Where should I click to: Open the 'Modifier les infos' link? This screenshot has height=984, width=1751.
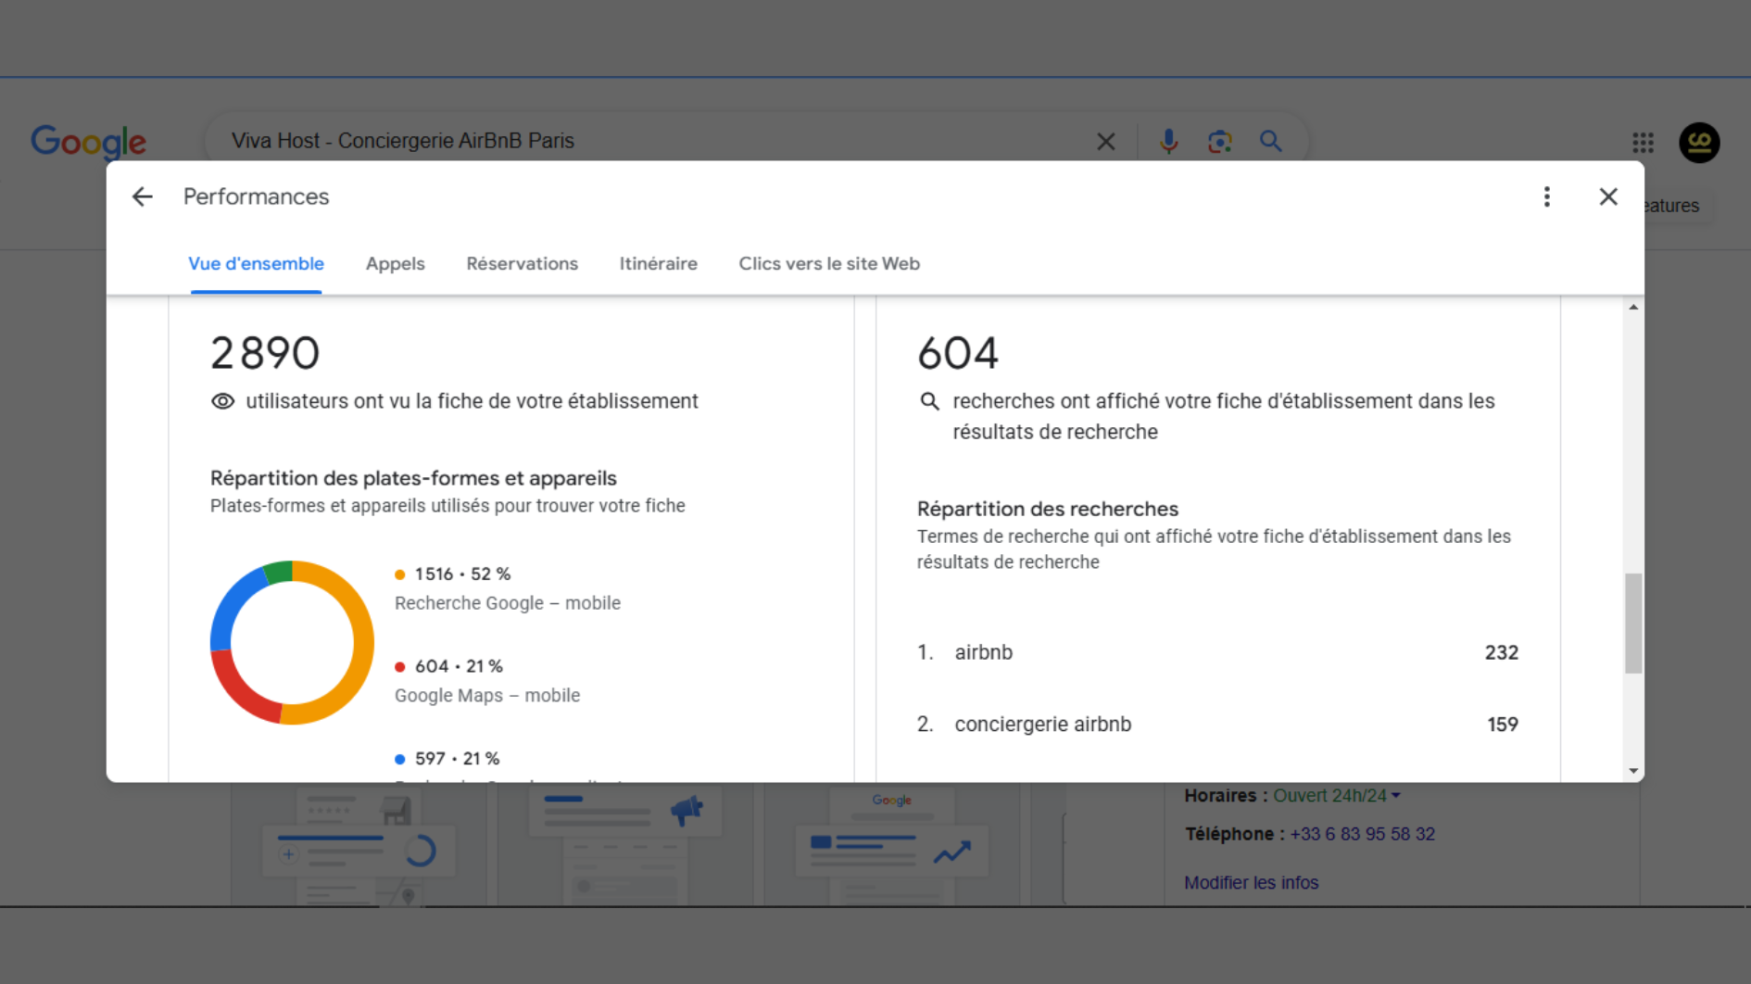click(1251, 883)
